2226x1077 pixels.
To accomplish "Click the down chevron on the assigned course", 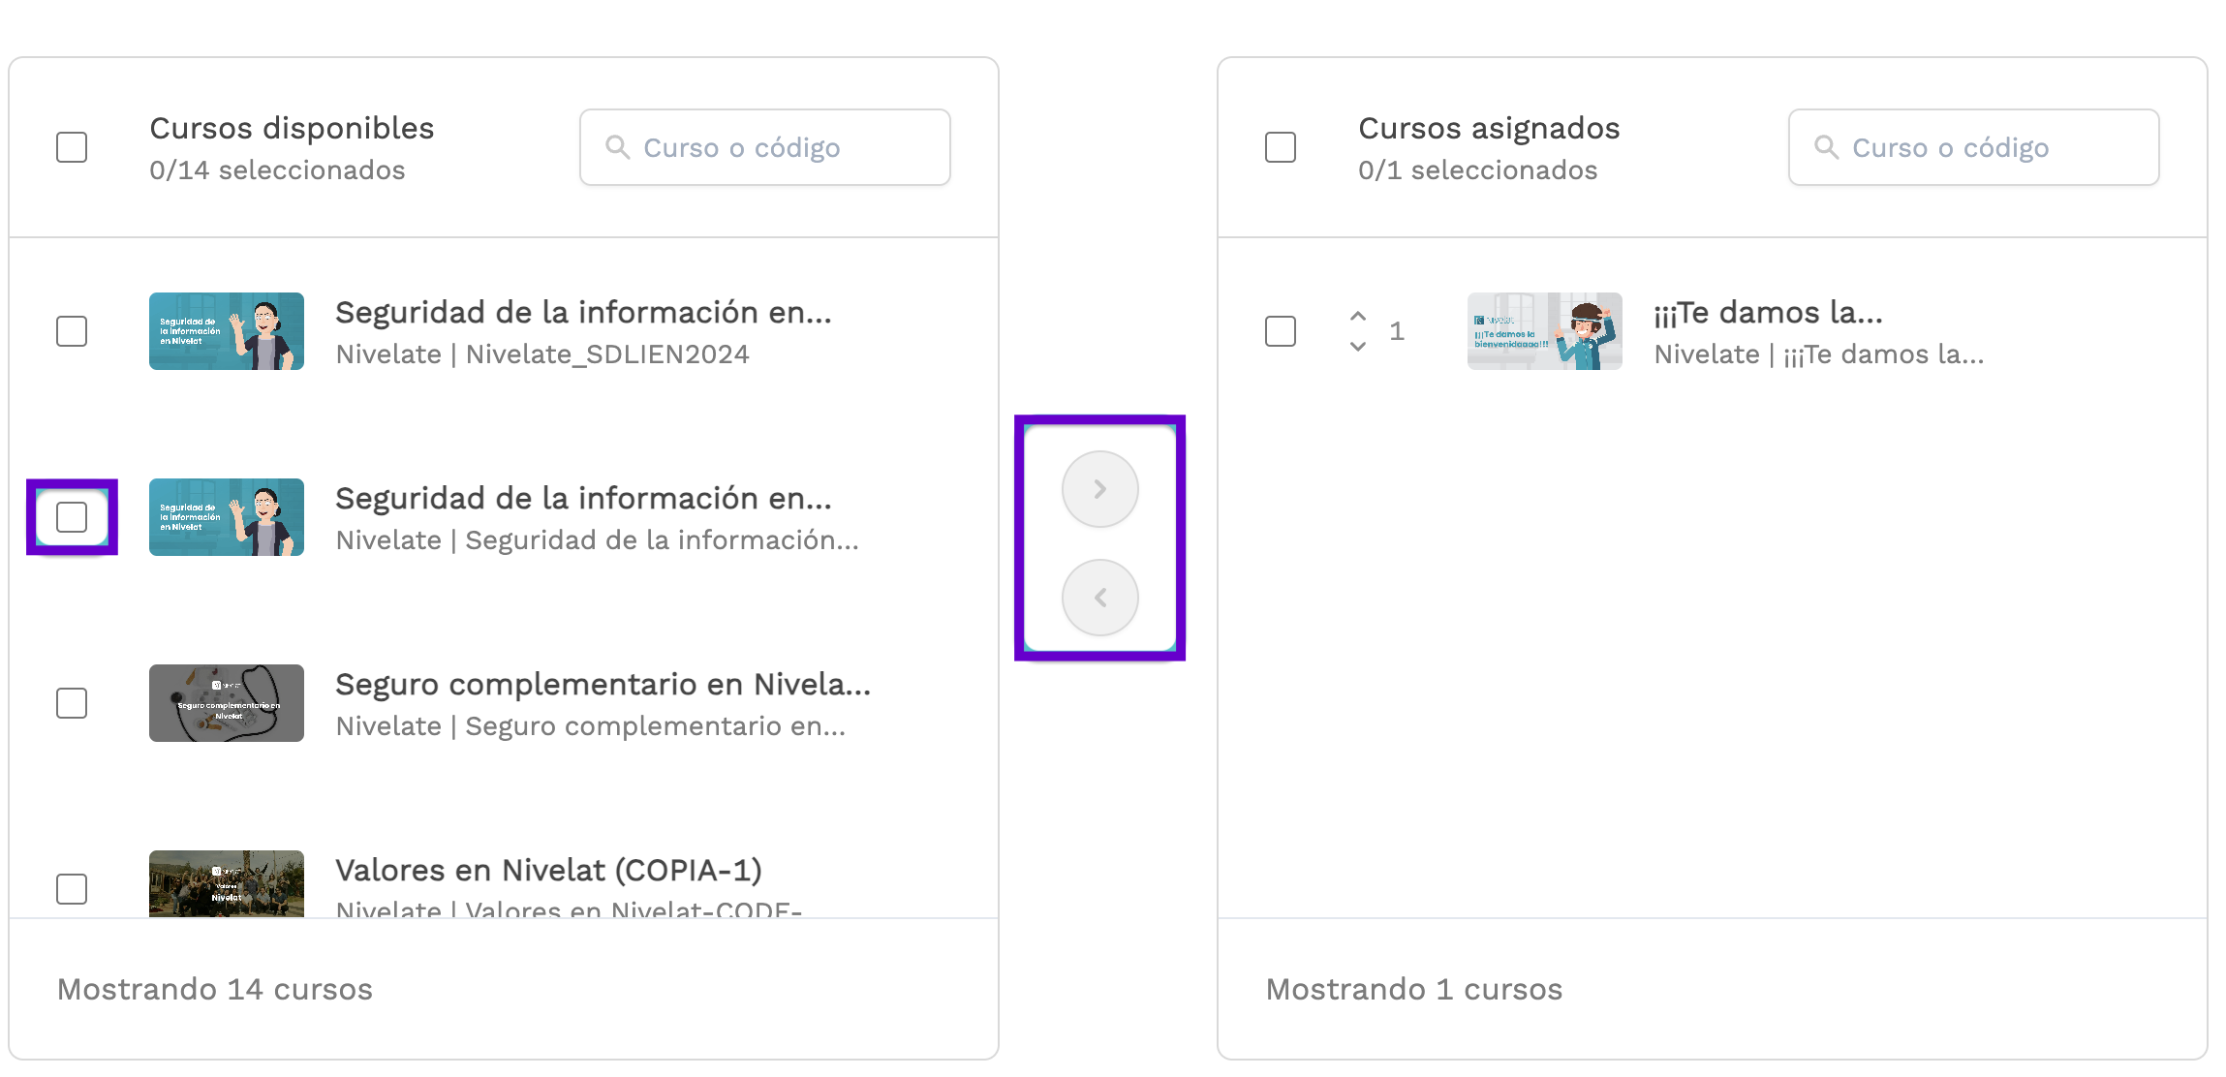I will pos(1358,346).
